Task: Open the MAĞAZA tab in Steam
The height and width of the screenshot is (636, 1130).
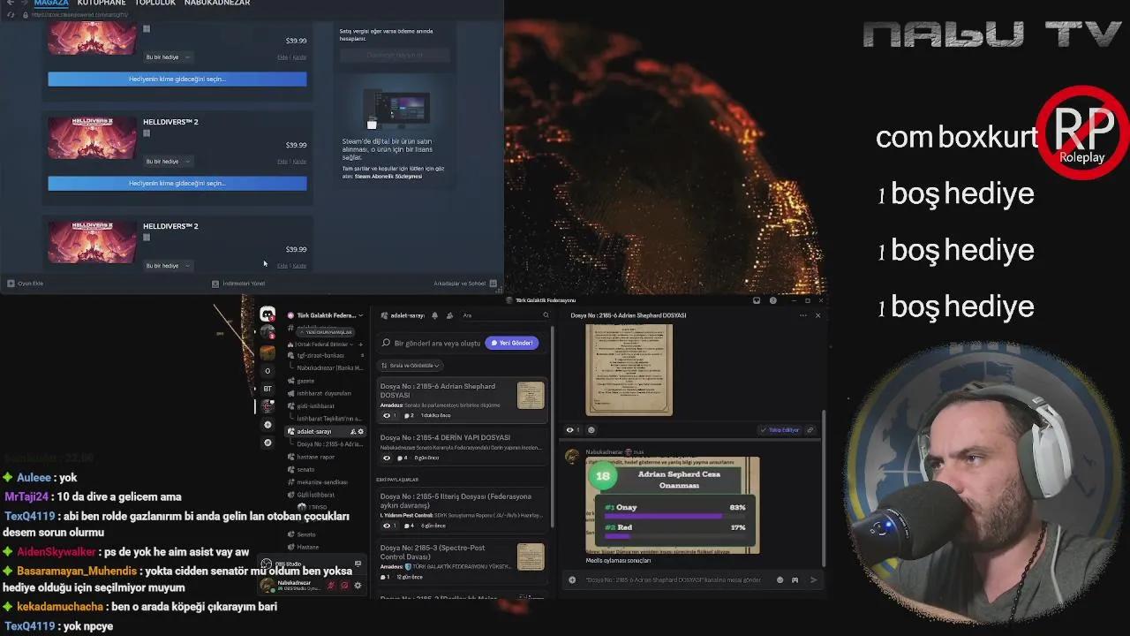Action: 51,4
